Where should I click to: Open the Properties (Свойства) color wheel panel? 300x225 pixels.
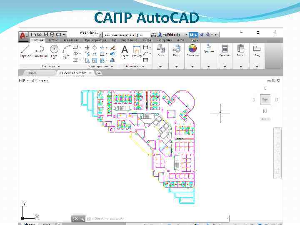(192, 50)
